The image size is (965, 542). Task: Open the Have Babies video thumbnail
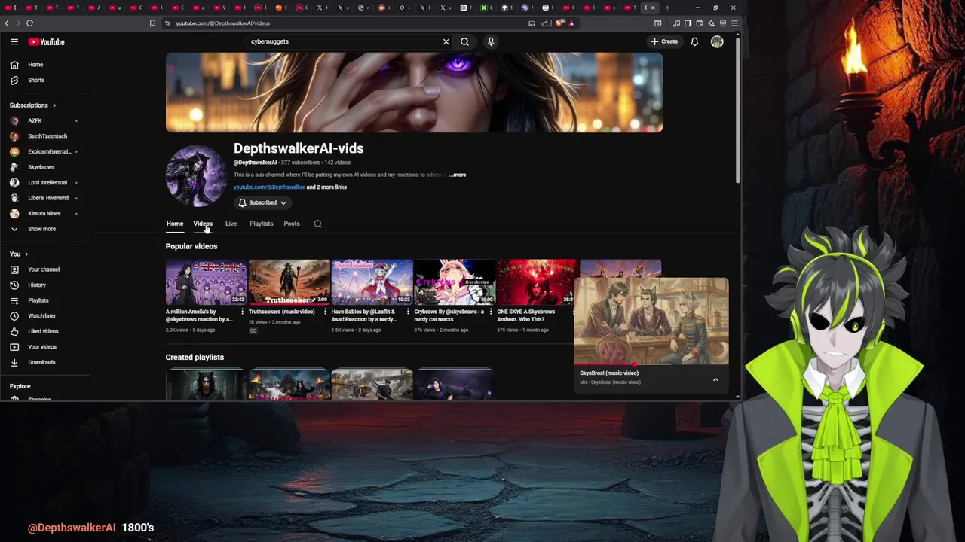click(x=372, y=282)
